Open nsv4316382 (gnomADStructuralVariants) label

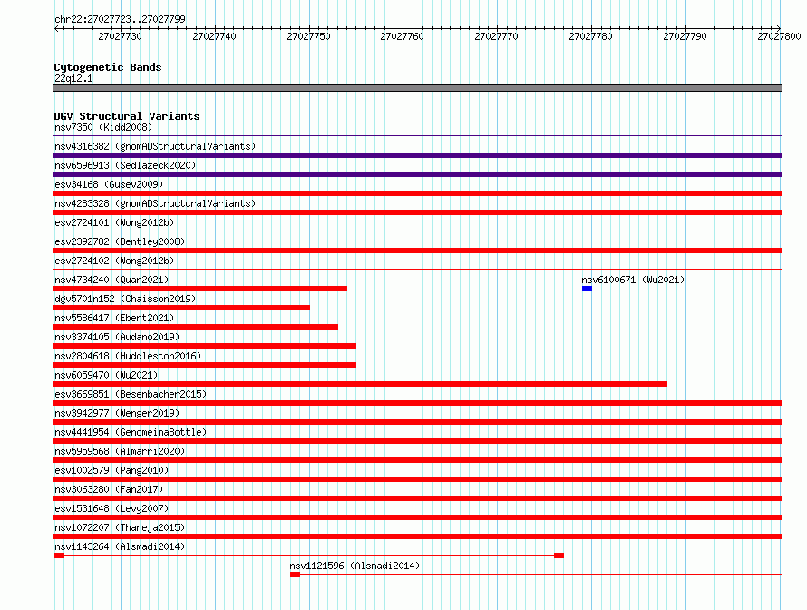(x=155, y=146)
